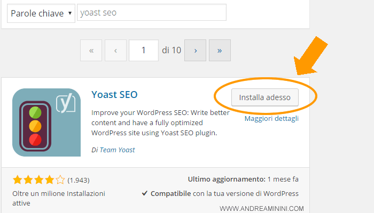Click the star rating of Yoast SEO

pyautogui.click(x=38, y=180)
